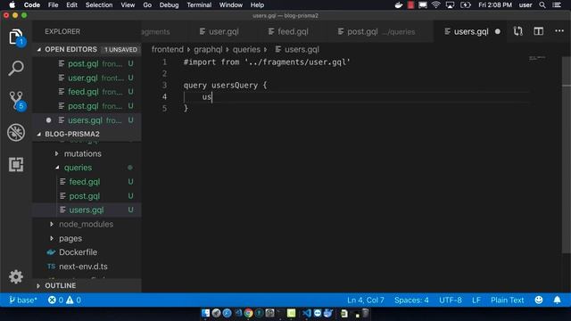The image size is (571, 321).
Task: Click the Docker whale menu bar icon
Action: click(x=399, y=5)
